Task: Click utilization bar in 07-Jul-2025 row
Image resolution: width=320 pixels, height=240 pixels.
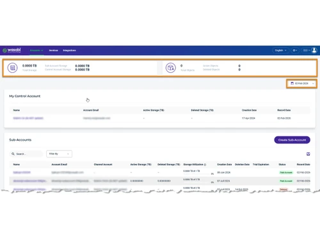Action: point(196,182)
